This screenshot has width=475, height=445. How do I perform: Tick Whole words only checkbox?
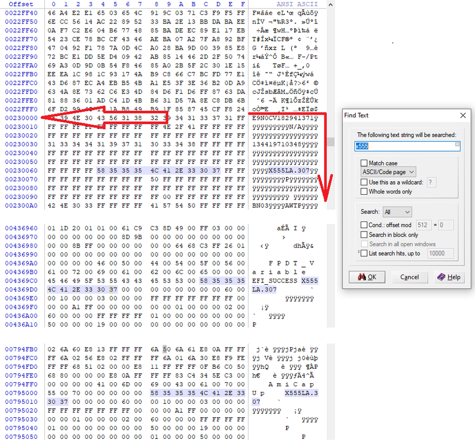coord(364,191)
